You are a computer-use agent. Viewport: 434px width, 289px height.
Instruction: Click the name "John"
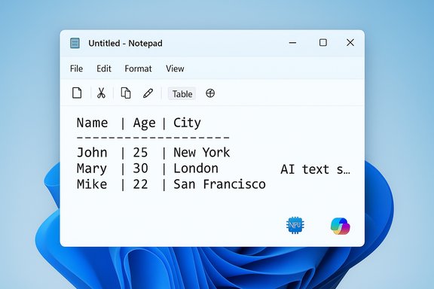[92, 153]
